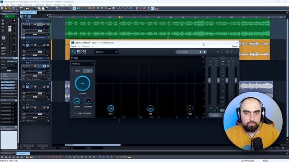Screen dimensions: 289x162
Task: Click the track editor pan knob
Action: click(4, 38)
